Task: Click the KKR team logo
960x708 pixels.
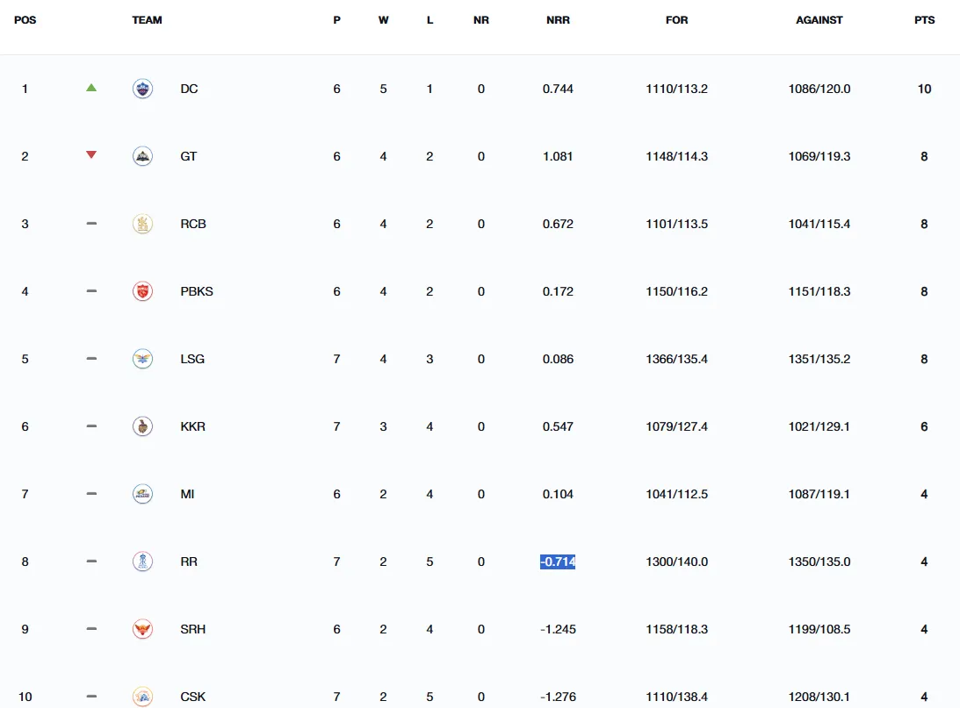Action: pyautogui.click(x=142, y=426)
